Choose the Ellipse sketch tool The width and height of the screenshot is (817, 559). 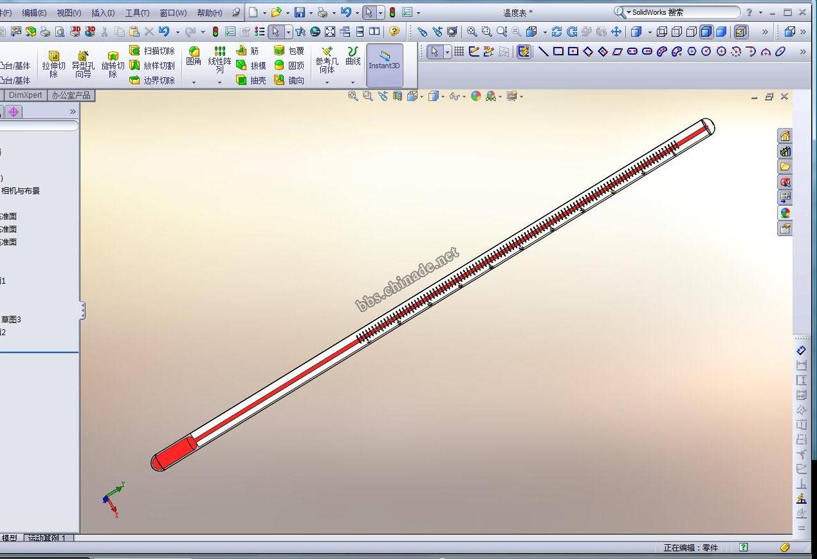click(x=780, y=51)
